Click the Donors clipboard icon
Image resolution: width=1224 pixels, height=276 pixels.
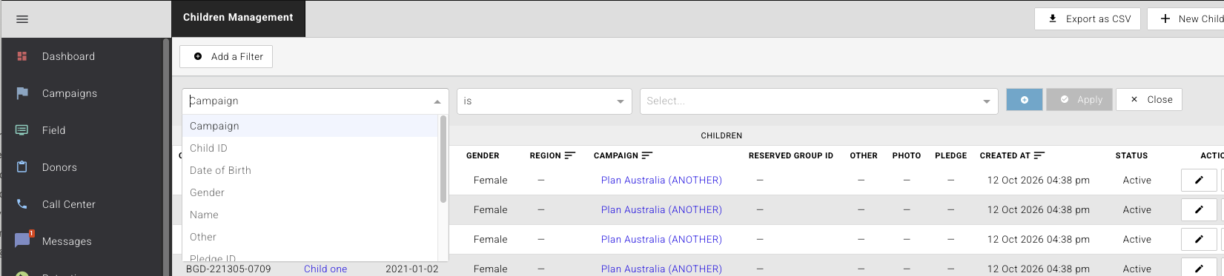coord(22,167)
